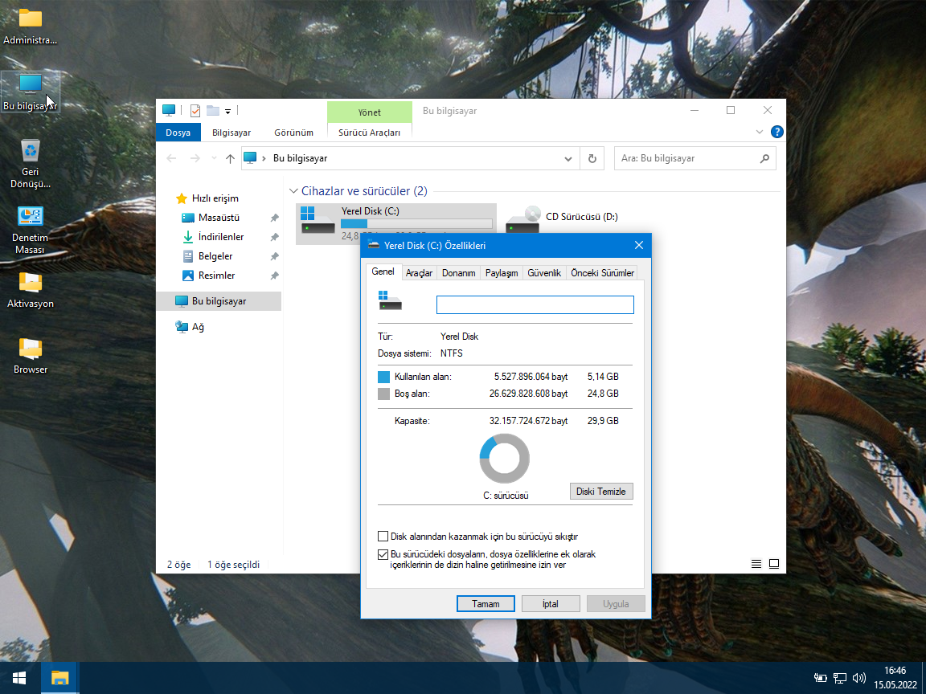Viewport: 926px width, 694px height.
Task: Click the drive label text field
Action: (535, 304)
